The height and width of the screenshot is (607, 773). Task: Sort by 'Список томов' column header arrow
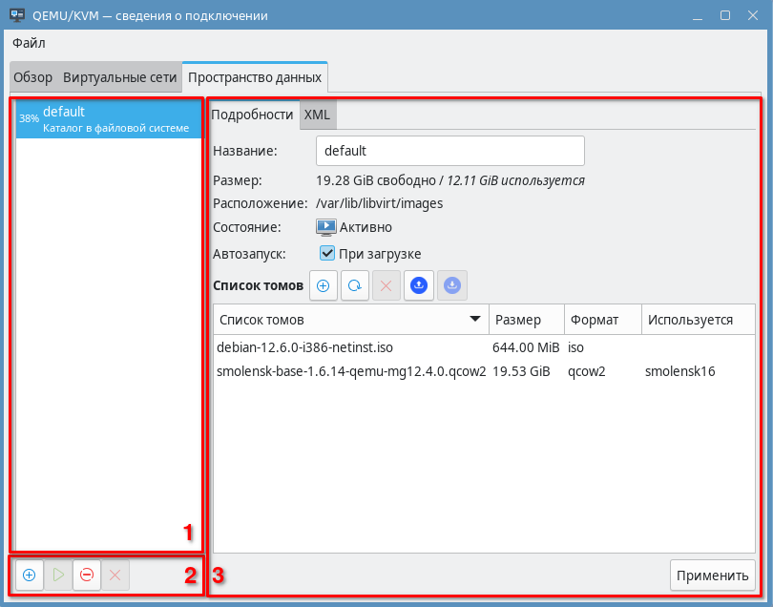pyautogui.click(x=474, y=320)
